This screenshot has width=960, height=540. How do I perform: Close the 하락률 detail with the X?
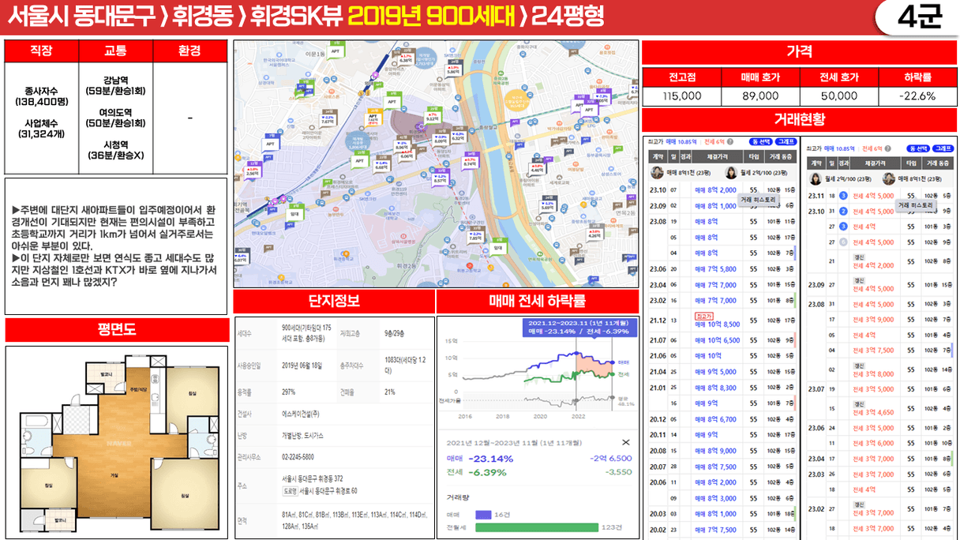point(626,443)
